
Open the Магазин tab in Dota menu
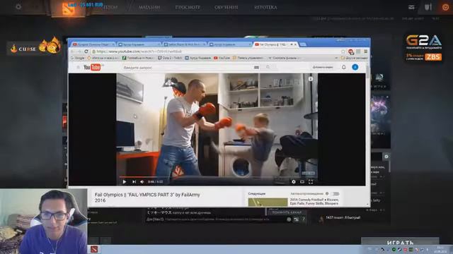tap(149, 7)
